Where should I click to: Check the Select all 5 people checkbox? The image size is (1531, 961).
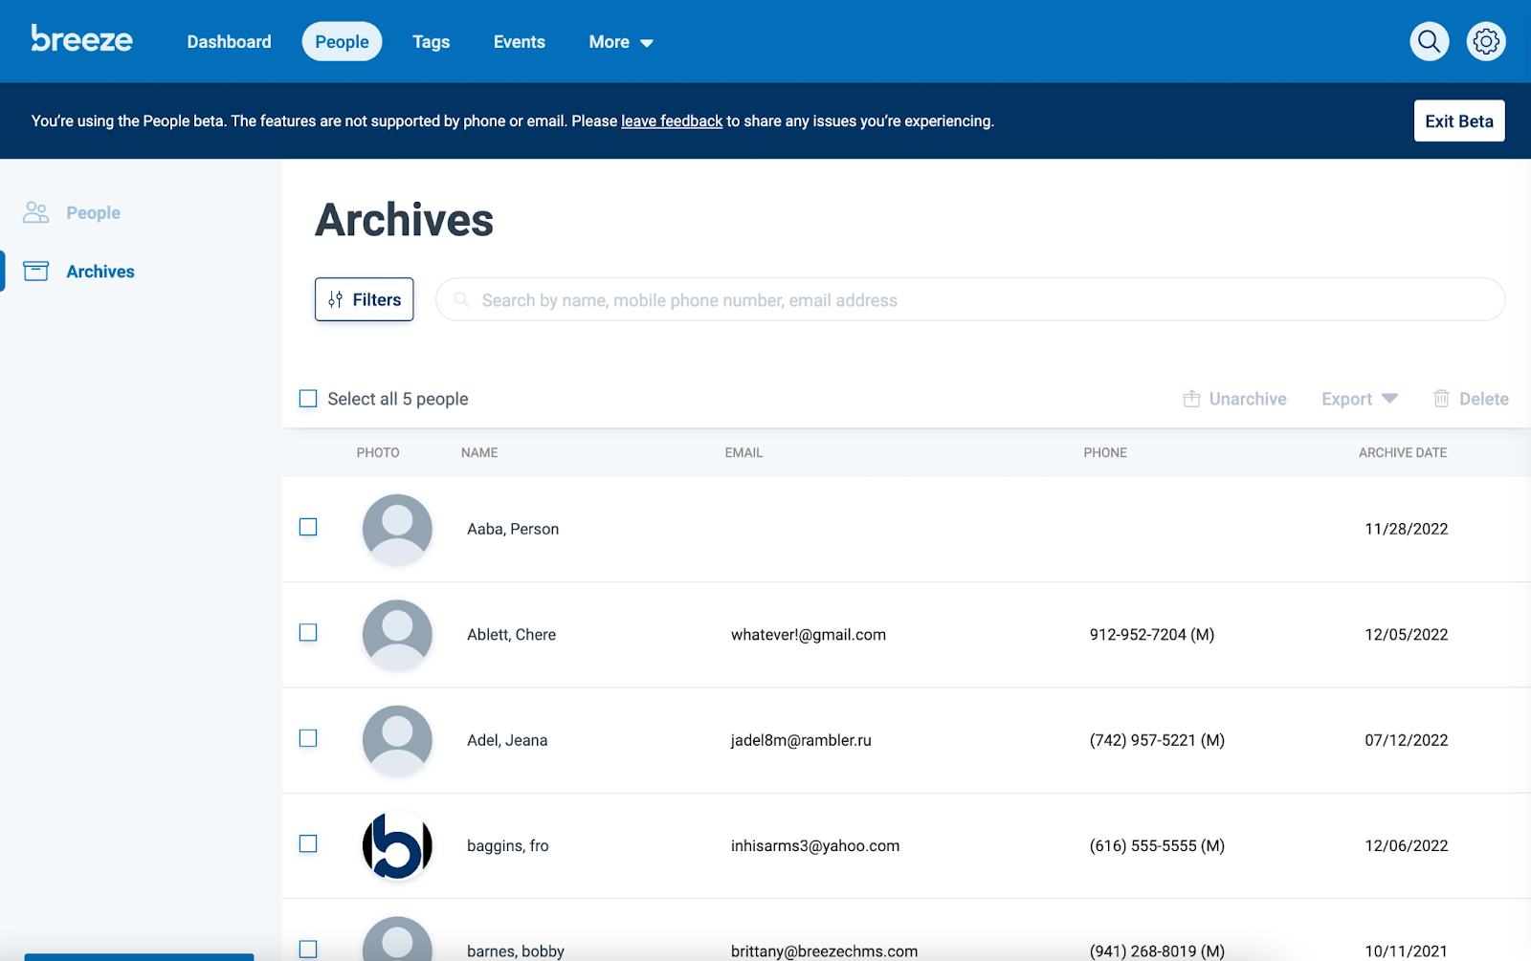point(308,399)
